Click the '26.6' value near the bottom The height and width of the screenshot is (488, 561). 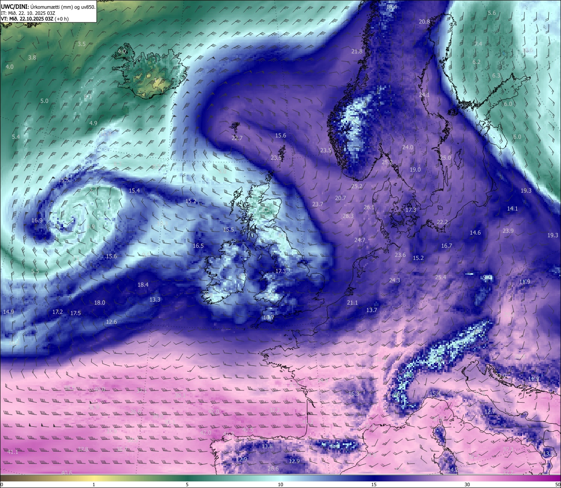click(273, 468)
